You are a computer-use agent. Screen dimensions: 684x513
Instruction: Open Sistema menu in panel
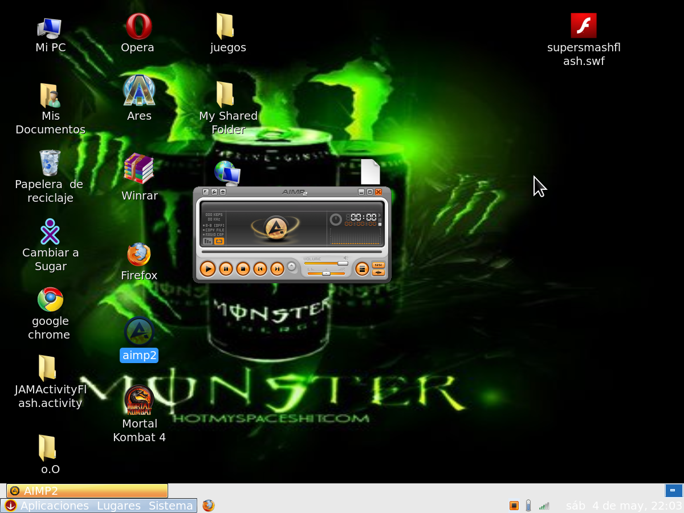(x=170, y=506)
